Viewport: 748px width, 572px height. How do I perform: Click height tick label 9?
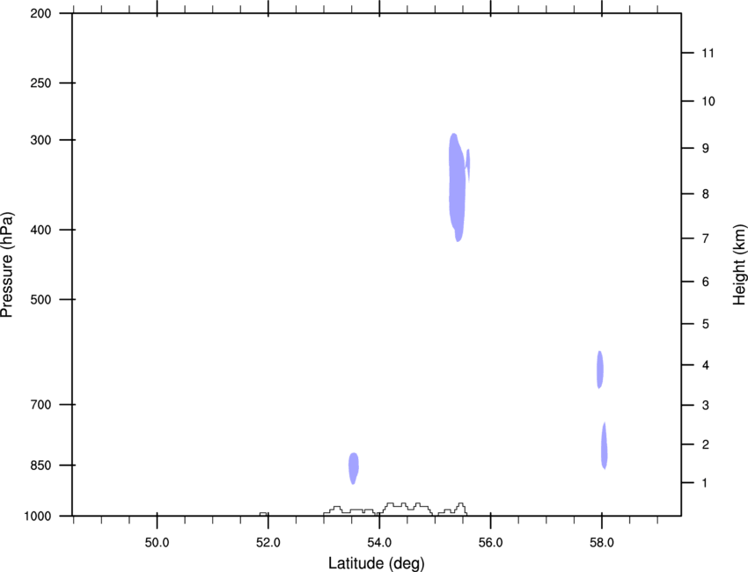(x=706, y=149)
